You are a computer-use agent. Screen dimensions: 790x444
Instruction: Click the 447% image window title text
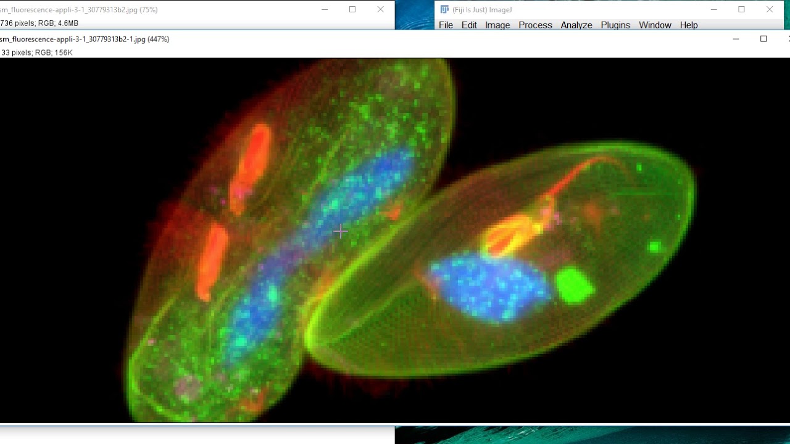(x=85, y=39)
